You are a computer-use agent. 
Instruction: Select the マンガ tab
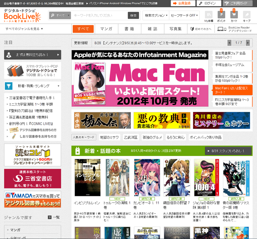click(x=106, y=29)
